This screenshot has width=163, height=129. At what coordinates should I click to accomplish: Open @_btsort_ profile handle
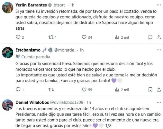tap(57, 5)
